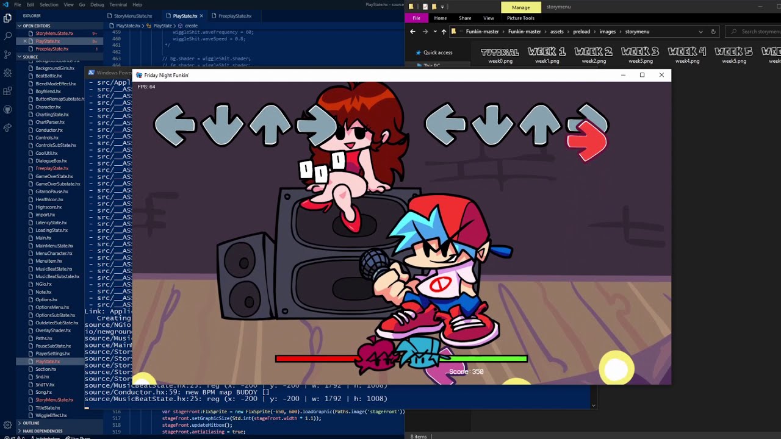Open Conductor.hx in file tree
The height and width of the screenshot is (439, 781).
(49, 130)
